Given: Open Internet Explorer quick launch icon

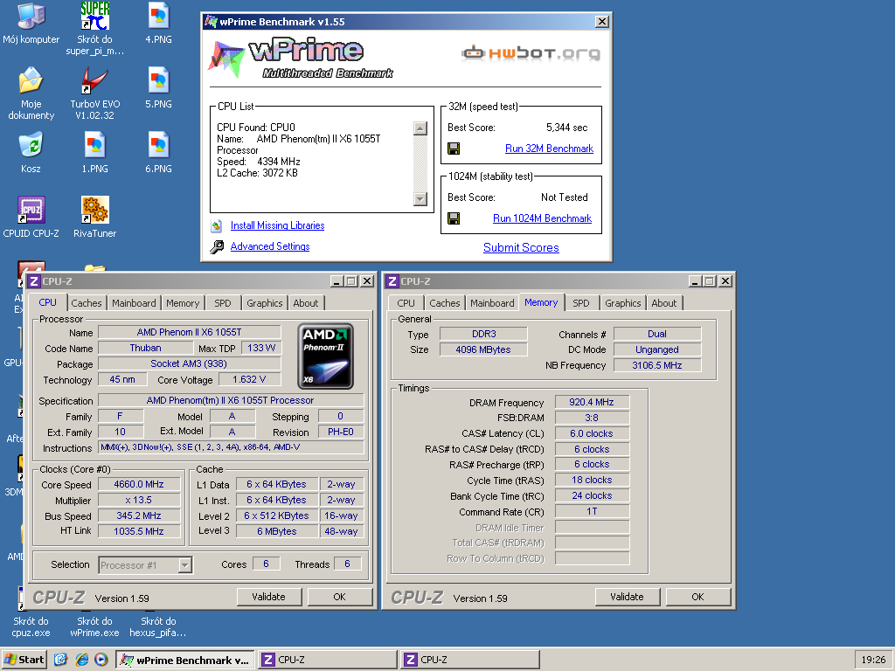Looking at the screenshot, I should [81, 660].
